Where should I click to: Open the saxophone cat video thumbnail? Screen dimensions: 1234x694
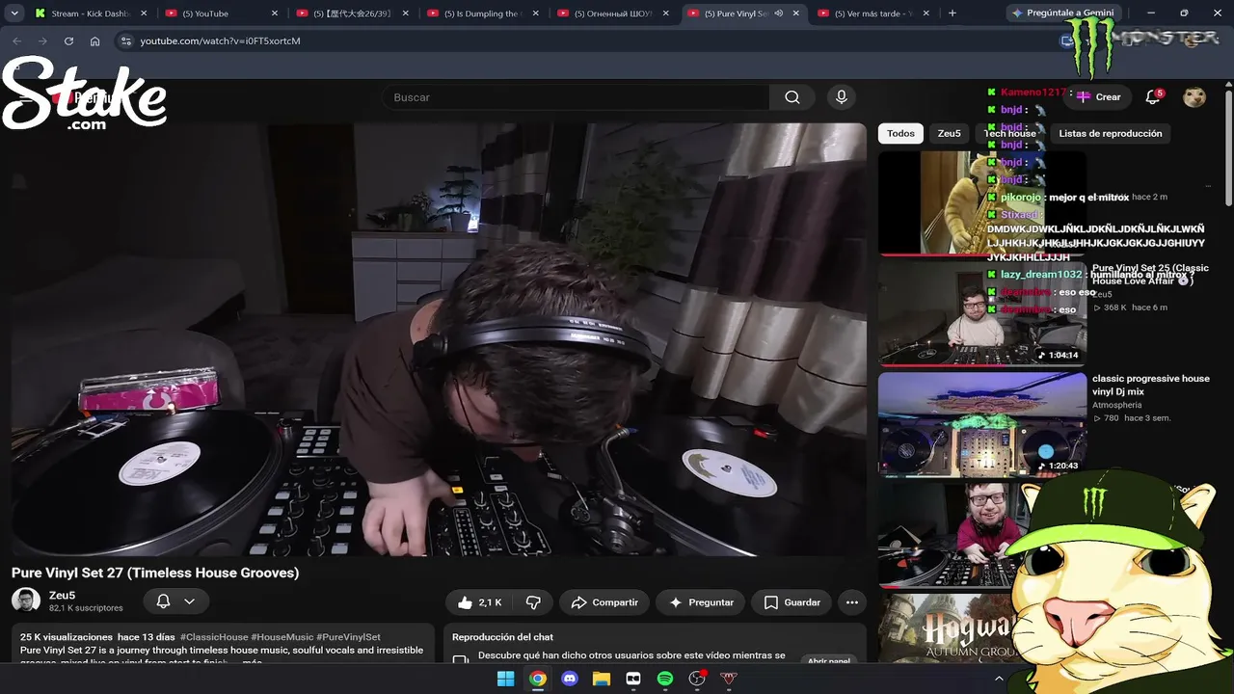tap(982, 202)
